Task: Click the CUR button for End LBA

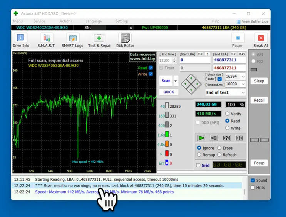Action: [233, 54]
